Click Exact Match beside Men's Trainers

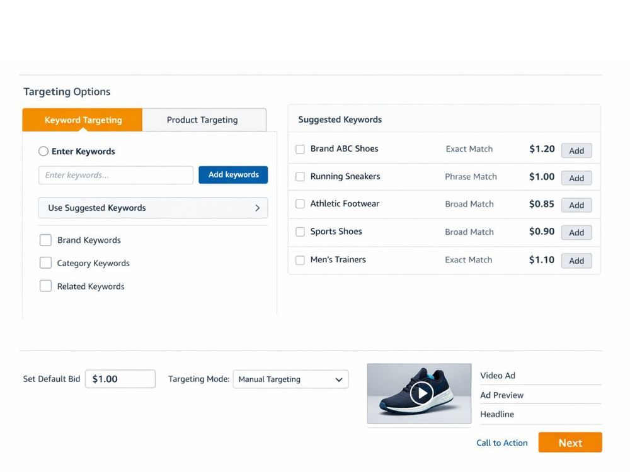(469, 260)
